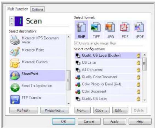Toggle the lock icon on A4 Document
The image size is (155, 128).
point(138,70)
